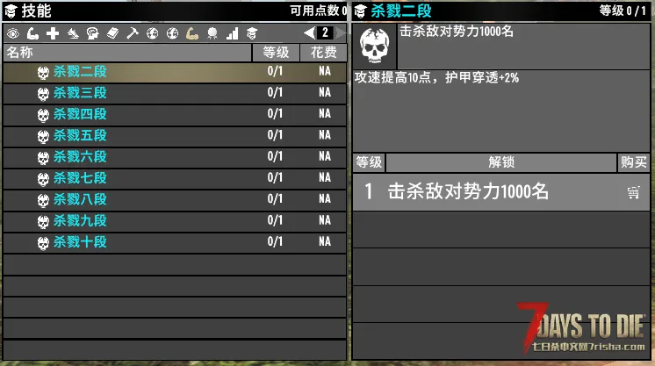Select the book category icon
655x366 pixels.
coord(112,33)
